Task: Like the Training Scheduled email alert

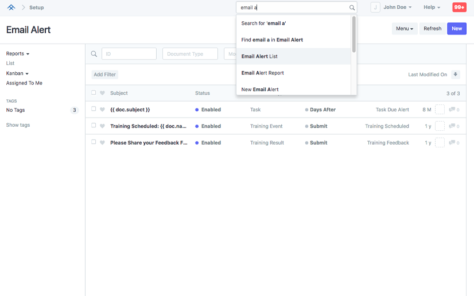Action: [102, 126]
